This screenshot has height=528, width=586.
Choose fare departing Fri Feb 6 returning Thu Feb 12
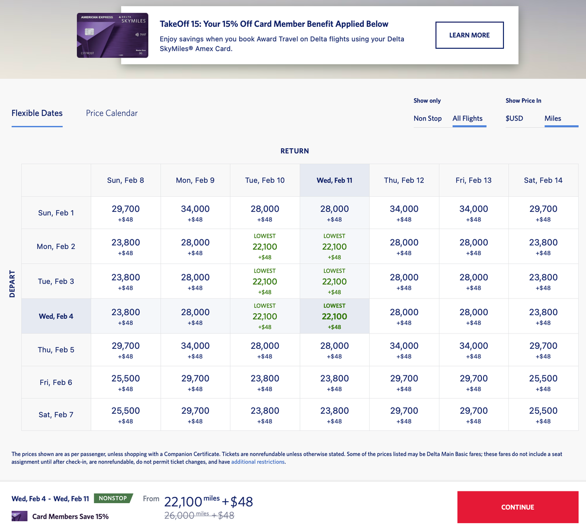(404, 383)
